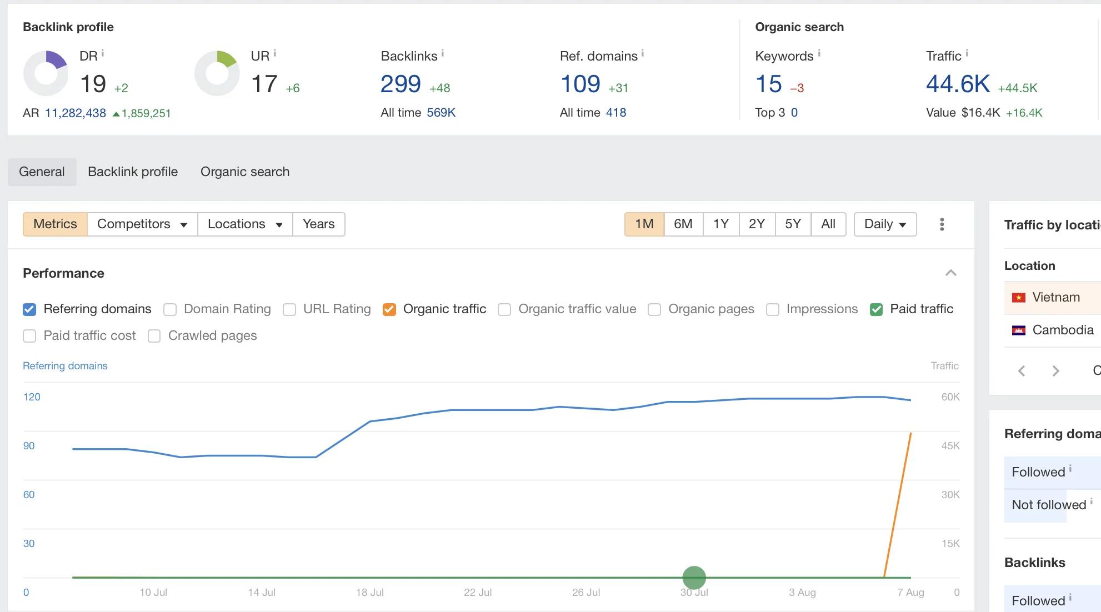
Task: Click the Vietnam flag icon
Action: pyautogui.click(x=1019, y=298)
